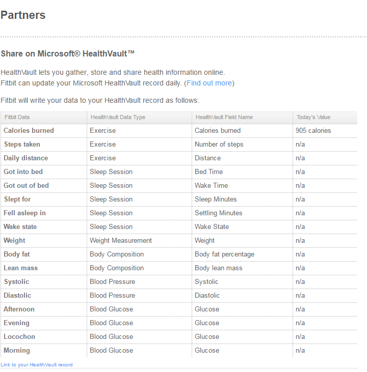Image resolution: width=367 pixels, height=372 pixels.
Task: Click the 'HealthVault Data Type' column header
Action: click(x=118, y=117)
